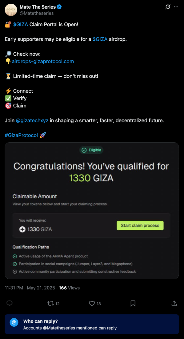Screen dimensions: 184x339
Task: Click the ARMA Agent usage checkmark
Action: tap(15, 256)
